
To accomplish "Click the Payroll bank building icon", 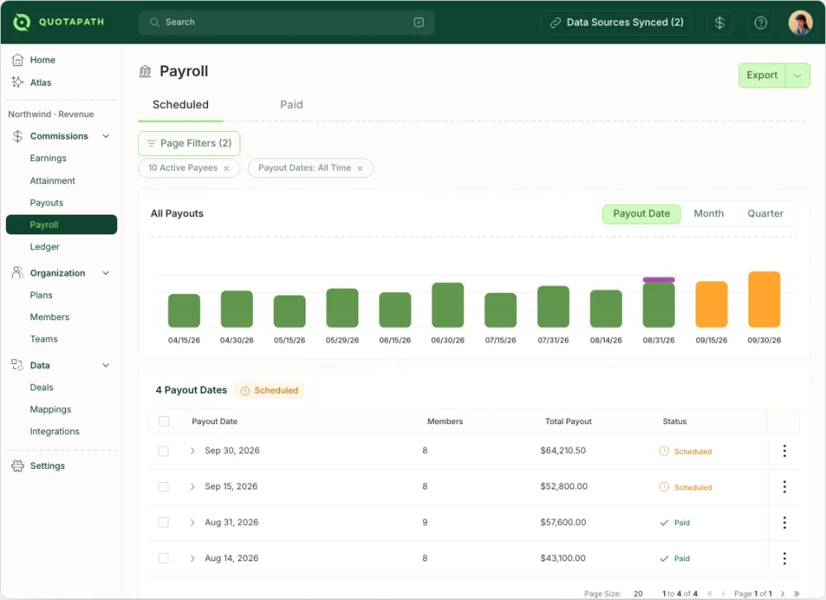I will click(145, 71).
